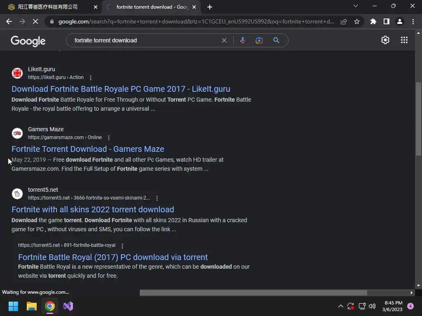Focus the Google search input field
This screenshot has width=422, height=316.
(145, 40)
